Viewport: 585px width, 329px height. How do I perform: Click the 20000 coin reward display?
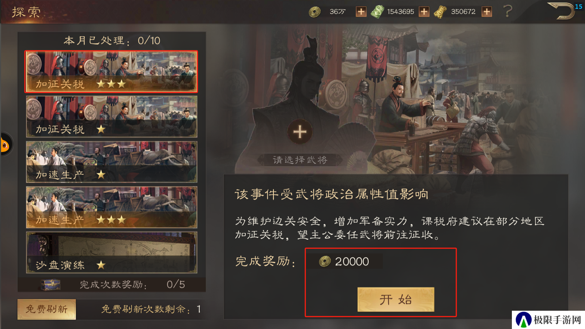point(344,261)
